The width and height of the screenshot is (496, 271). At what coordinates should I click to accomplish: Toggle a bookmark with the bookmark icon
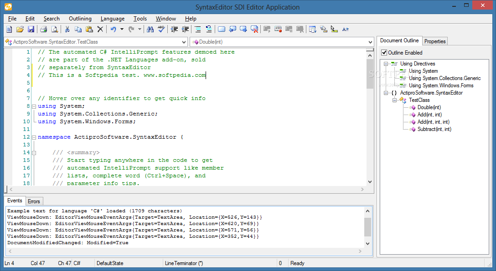click(x=222, y=30)
